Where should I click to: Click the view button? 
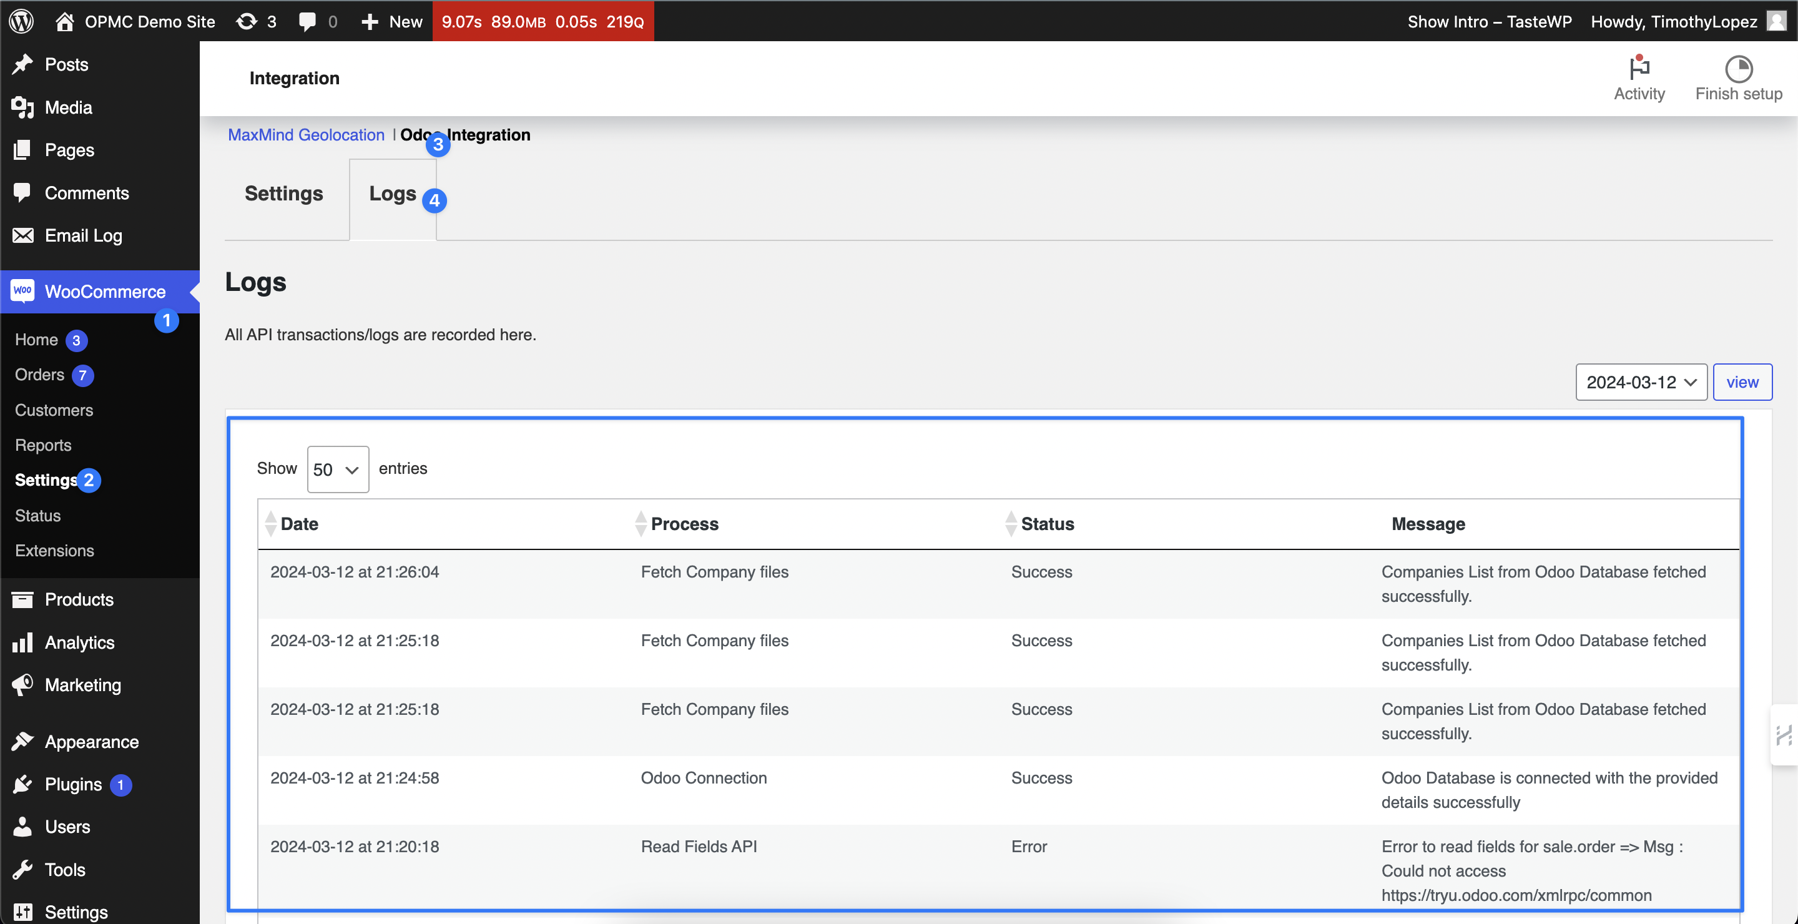1742,381
